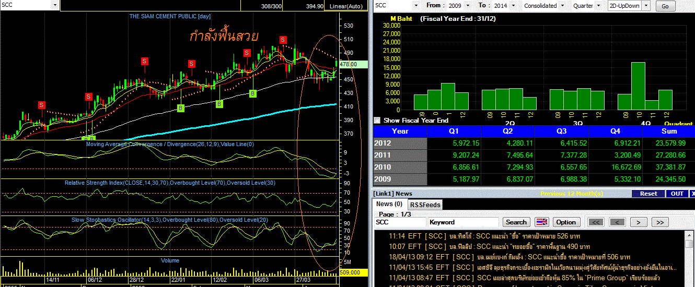Switch to the RSSFeeds tab
The height and width of the screenshot is (287, 695).
pos(425,205)
